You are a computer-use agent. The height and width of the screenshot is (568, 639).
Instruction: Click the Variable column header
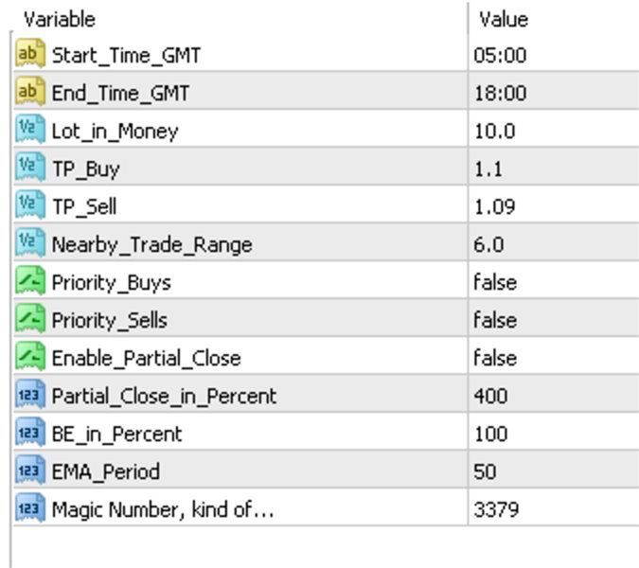pos(60,20)
